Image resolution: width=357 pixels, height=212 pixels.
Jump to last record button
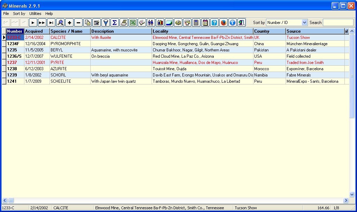tap(51, 23)
